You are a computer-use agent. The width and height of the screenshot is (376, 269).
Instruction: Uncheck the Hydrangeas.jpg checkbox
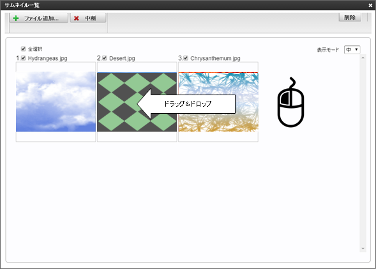23,58
